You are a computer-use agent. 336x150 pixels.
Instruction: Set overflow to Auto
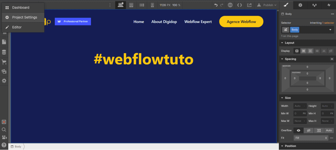(329, 130)
